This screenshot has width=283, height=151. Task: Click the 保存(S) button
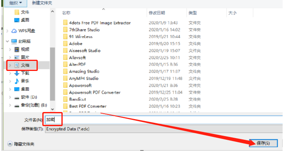pyautogui.click(x=263, y=143)
